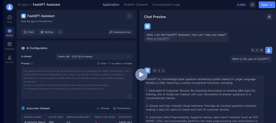
Task: Open the more options button next to Setting
Action: tap(60, 32)
